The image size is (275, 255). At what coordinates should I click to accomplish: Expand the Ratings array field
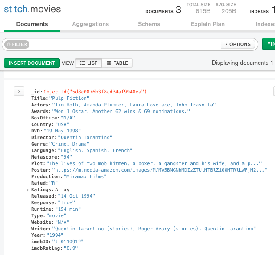(x=27, y=190)
